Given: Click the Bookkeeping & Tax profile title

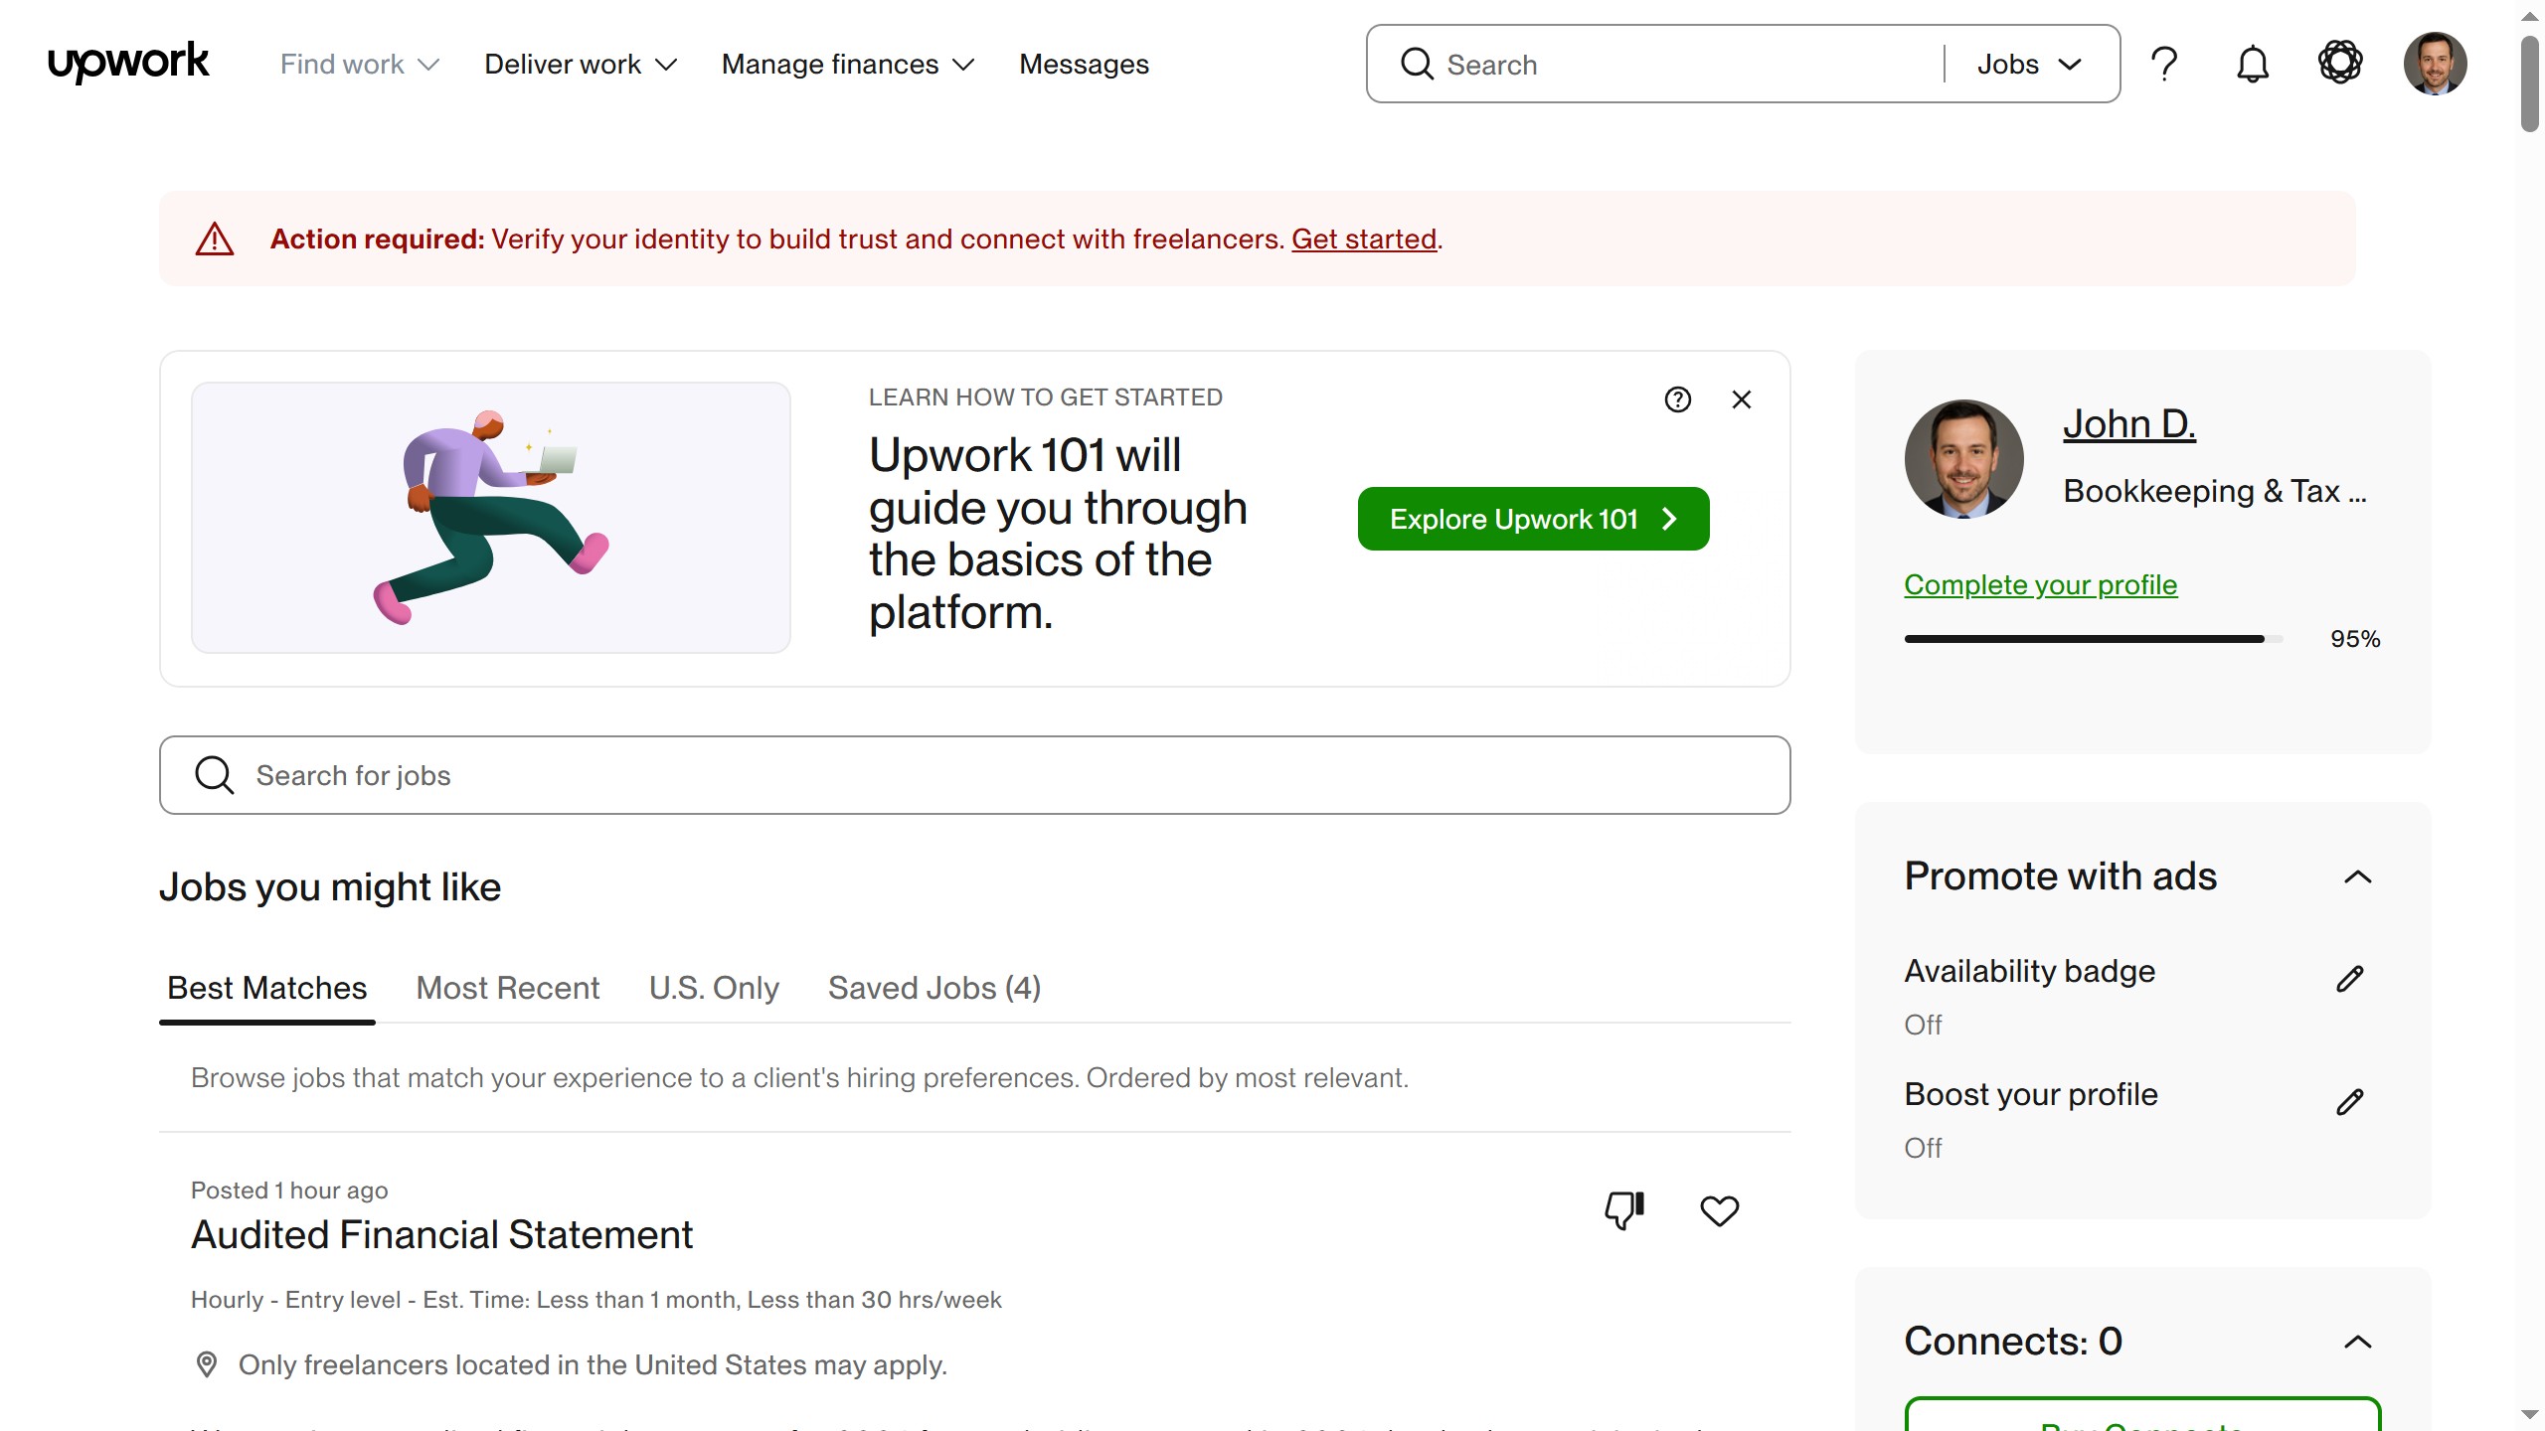Looking at the screenshot, I should (x=2215, y=492).
